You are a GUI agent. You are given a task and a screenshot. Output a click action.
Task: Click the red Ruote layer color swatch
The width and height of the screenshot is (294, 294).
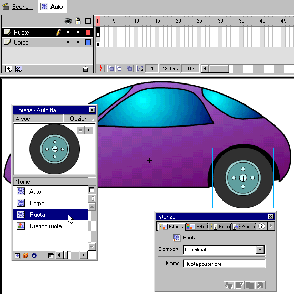[x=88, y=32]
